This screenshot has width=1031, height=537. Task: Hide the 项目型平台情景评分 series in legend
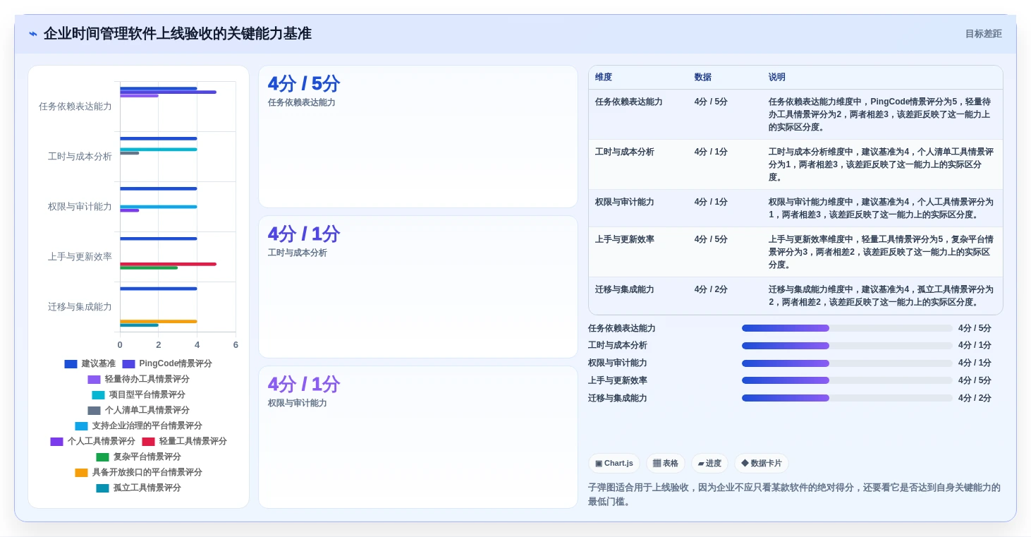click(x=138, y=395)
